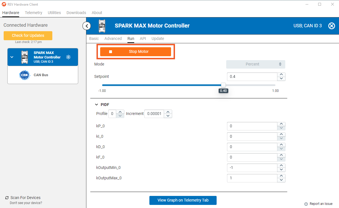Viewport: 339px width, 208px height.
Task: Click the 'Last check: 2:17 pm' text
Action: point(28,42)
